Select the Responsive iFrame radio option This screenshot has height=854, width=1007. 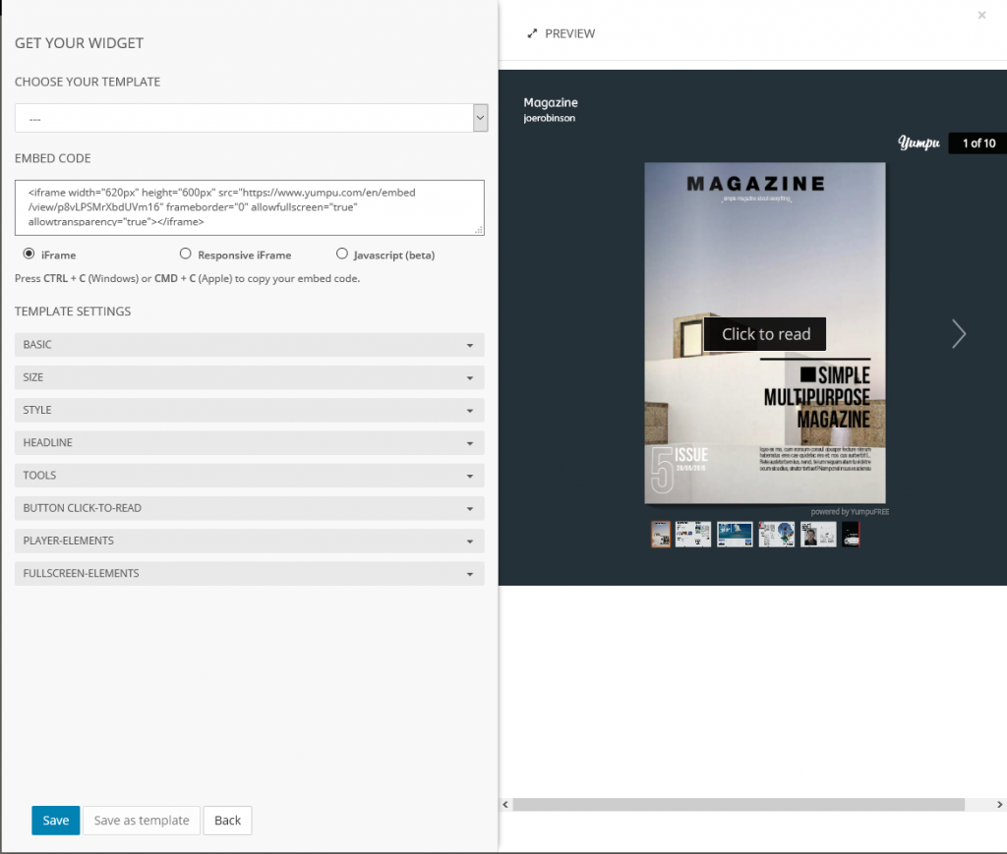[x=186, y=255]
